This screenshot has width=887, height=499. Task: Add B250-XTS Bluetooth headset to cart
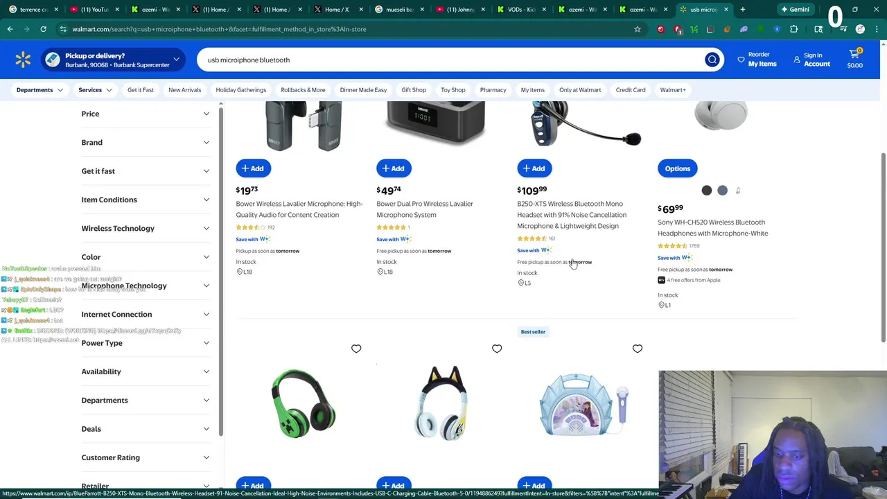coord(534,168)
